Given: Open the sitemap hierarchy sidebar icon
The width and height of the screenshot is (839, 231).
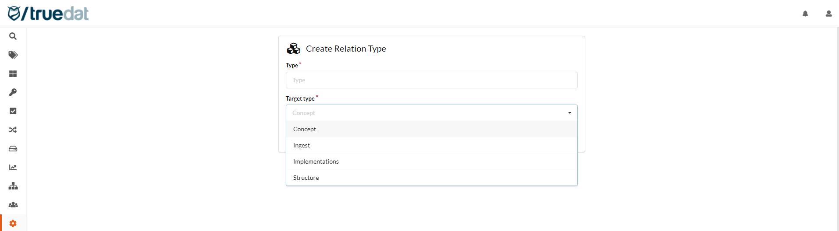Looking at the screenshot, I should point(13,186).
